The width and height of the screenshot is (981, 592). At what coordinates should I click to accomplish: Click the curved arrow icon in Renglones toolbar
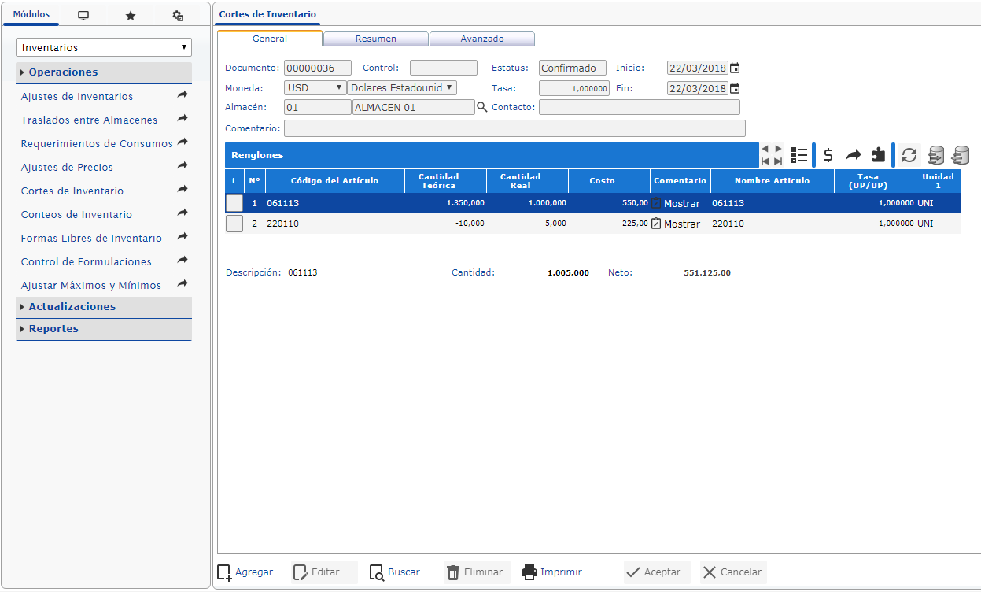pos(854,155)
